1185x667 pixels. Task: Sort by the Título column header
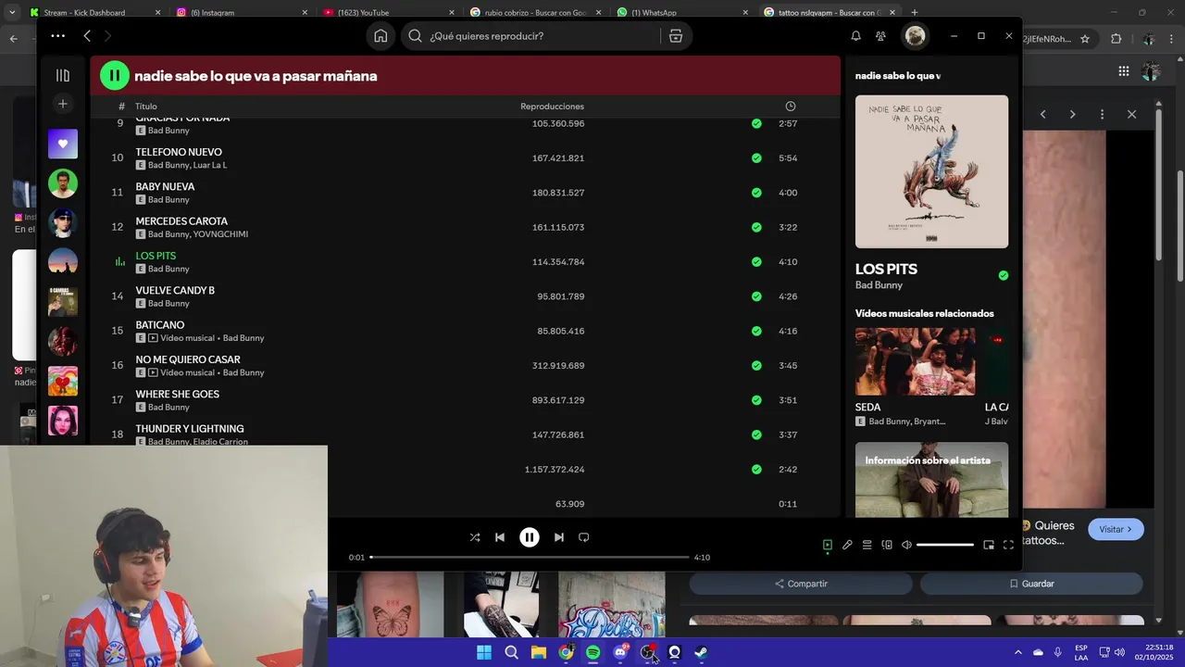click(x=146, y=107)
